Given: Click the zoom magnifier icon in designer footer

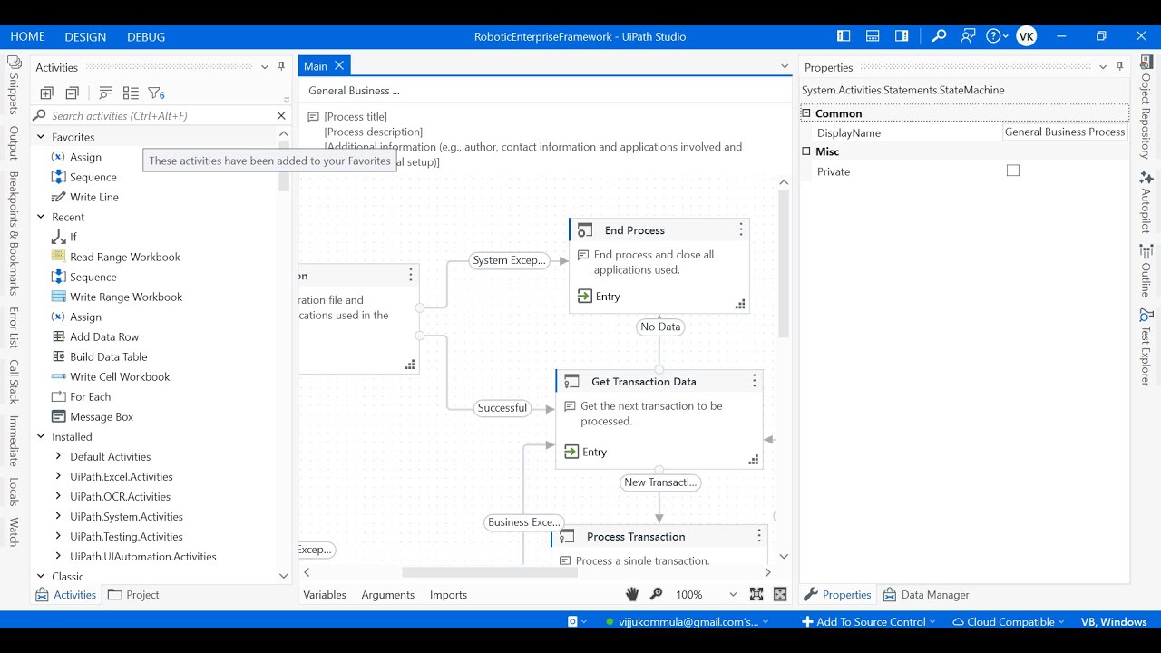Looking at the screenshot, I should 657,594.
